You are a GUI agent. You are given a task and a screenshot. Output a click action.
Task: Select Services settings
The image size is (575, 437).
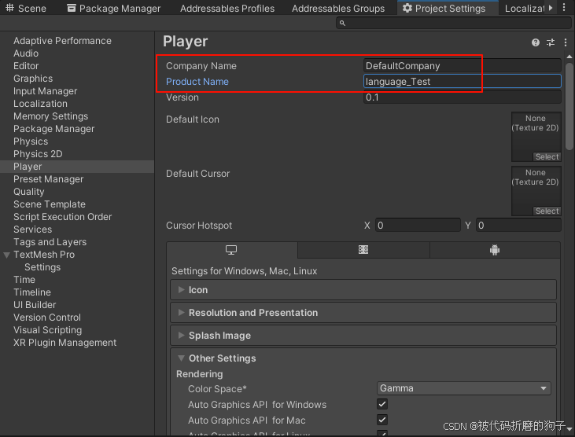pyautogui.click(x=32, y=230)
